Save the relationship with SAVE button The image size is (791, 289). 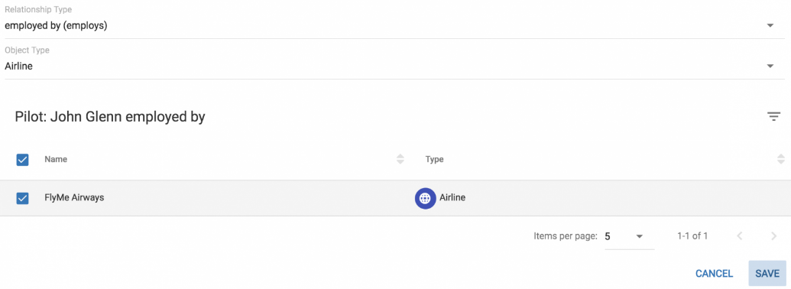[767, 274]
